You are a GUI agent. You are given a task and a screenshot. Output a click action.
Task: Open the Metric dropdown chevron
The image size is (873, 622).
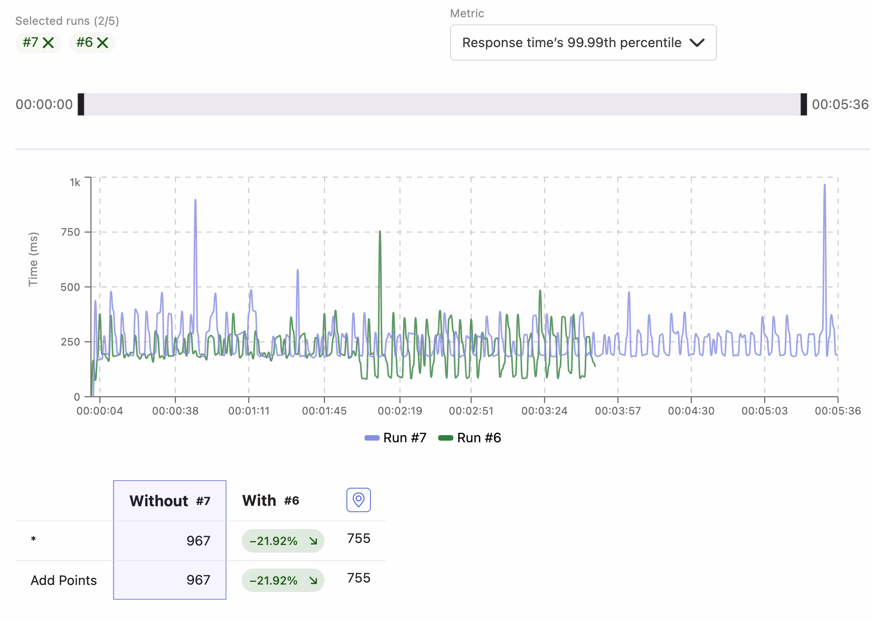(697, 43)
